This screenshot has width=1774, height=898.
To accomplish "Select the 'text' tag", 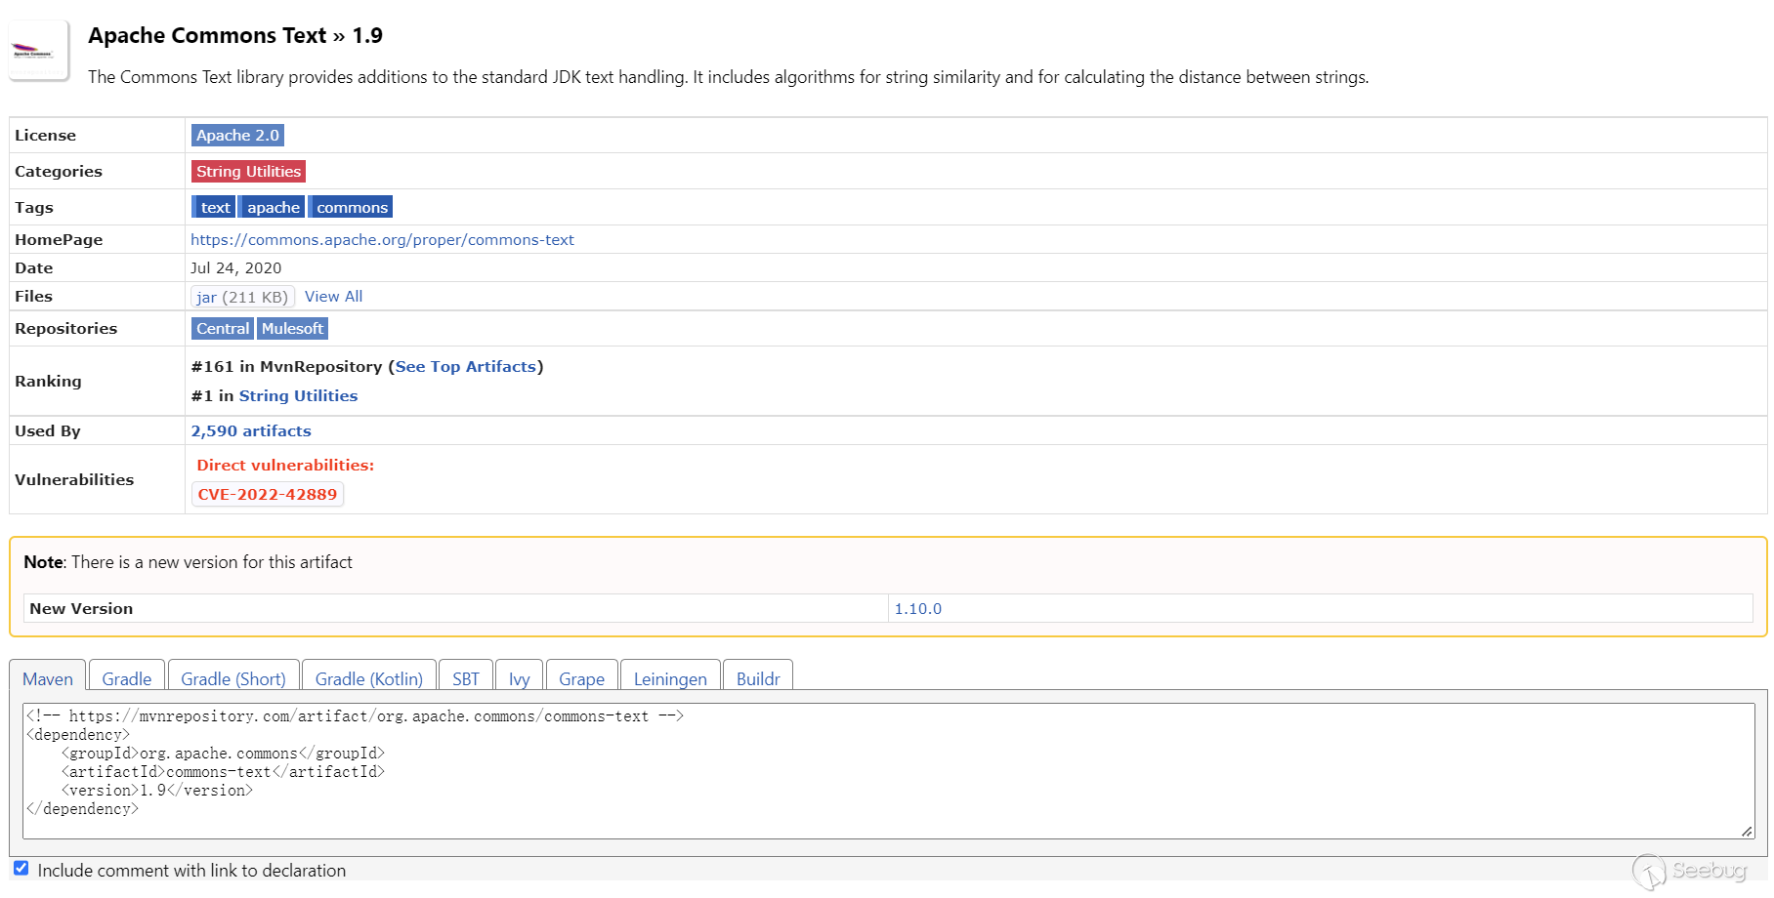I will point(215,208).
